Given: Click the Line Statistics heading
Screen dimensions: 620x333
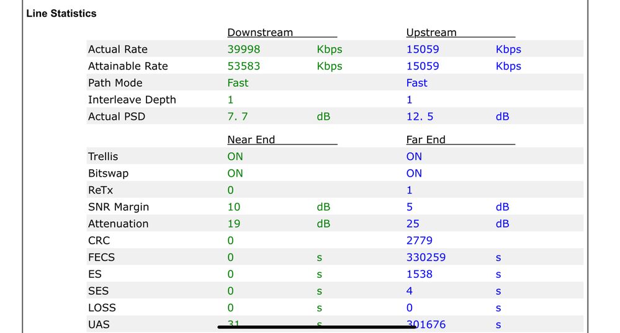Looking at the screenshot, I should click(x=61, y=13).
